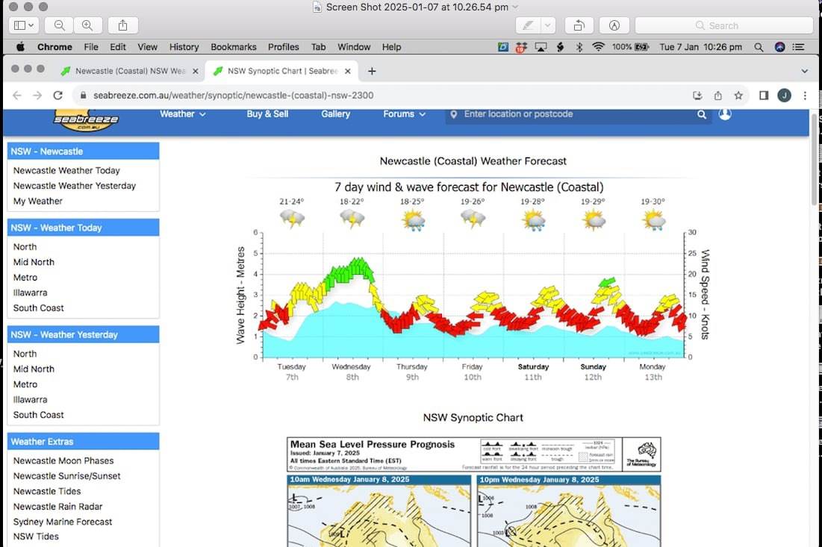Open the Chrome tab search chevron
The image size is (822, 547).
click(805, 71)
